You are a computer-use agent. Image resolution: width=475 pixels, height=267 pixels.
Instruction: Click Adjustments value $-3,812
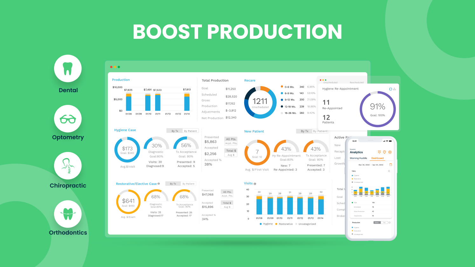tap(231, 111)
